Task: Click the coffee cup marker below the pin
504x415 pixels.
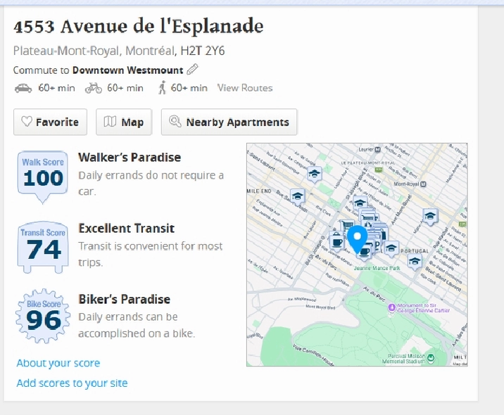Action: point(365,252)
